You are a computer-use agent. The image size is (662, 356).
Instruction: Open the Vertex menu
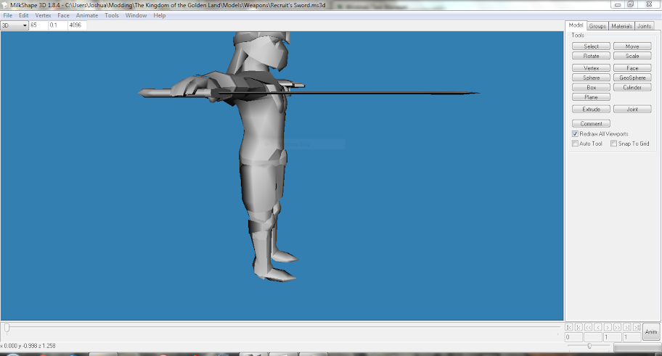43,16
